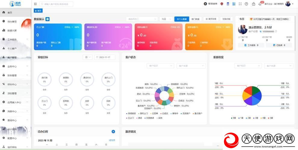Click 业务中心 briefcase icon in sidebar
The height and width of the screenshot is (150, 298).
pyautogui.click(x=4, y=66)
